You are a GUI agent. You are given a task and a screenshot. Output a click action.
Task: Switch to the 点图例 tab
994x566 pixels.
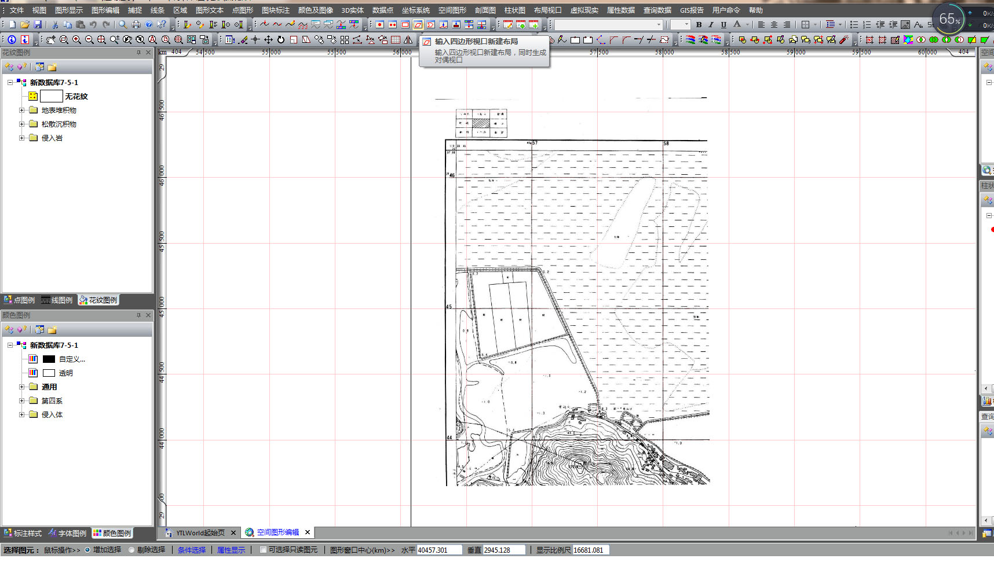[x=20, y=300]
